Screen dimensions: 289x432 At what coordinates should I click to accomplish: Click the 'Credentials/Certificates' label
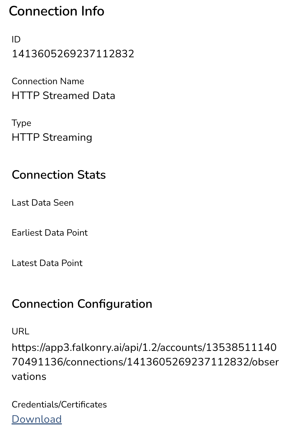point(59,404)
